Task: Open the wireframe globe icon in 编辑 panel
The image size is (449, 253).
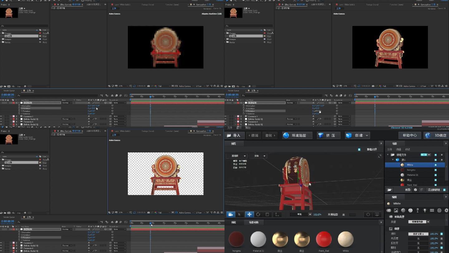Action: click(x=439, y=211)
